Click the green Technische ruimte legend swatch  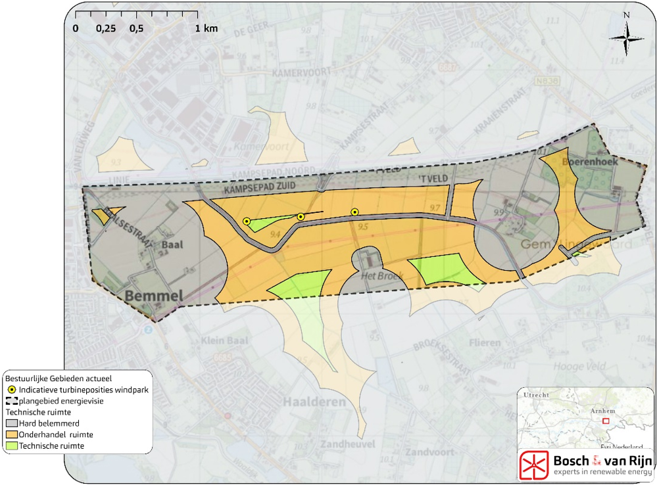click(x=12, y=446)
